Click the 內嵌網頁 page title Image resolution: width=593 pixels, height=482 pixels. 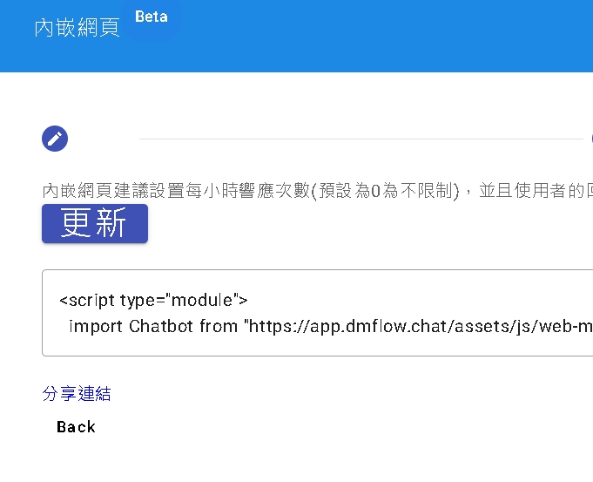[x=77, y=29]
